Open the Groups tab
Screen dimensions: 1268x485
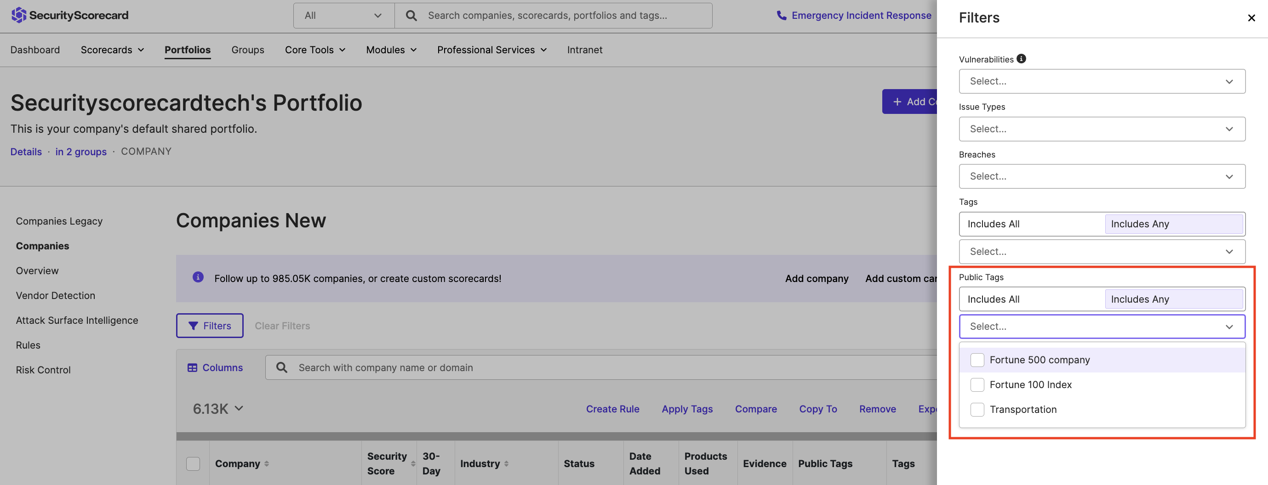tap(248, 50)
